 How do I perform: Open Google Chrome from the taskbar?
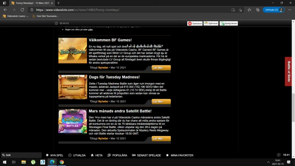coord(62,162)
